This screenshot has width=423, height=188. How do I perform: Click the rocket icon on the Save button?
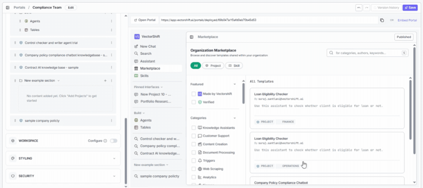point(406,8)
